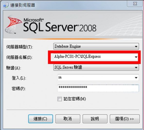Screen dimensions: 144x130
Task: Open the 驗證 authentication dropdown arrow
Action: 136,68
